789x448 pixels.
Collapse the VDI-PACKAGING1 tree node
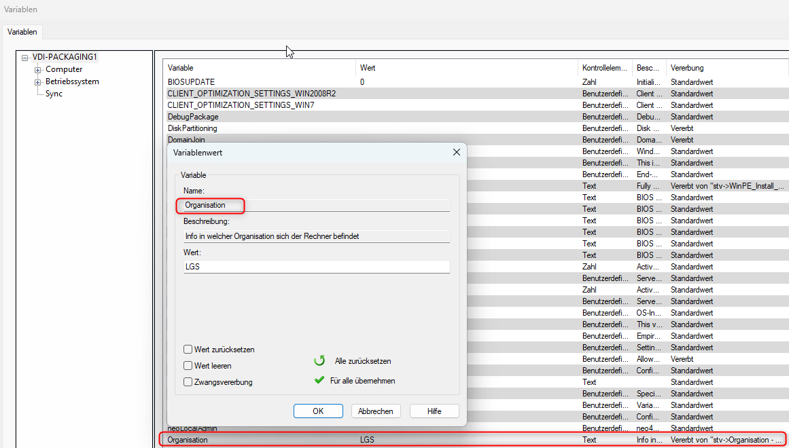[26, 58]
